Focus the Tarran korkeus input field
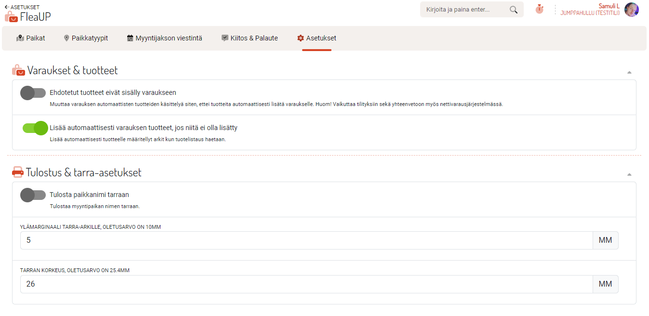Image resolution: width=649 pixels, height=316 pixels. point(306,284)
